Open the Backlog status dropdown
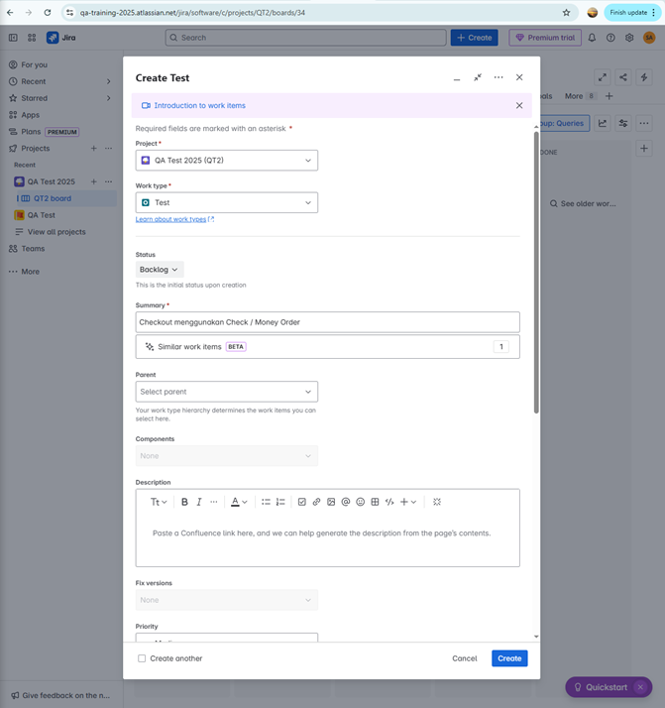665x708 pixels. [x=159, y=270]
